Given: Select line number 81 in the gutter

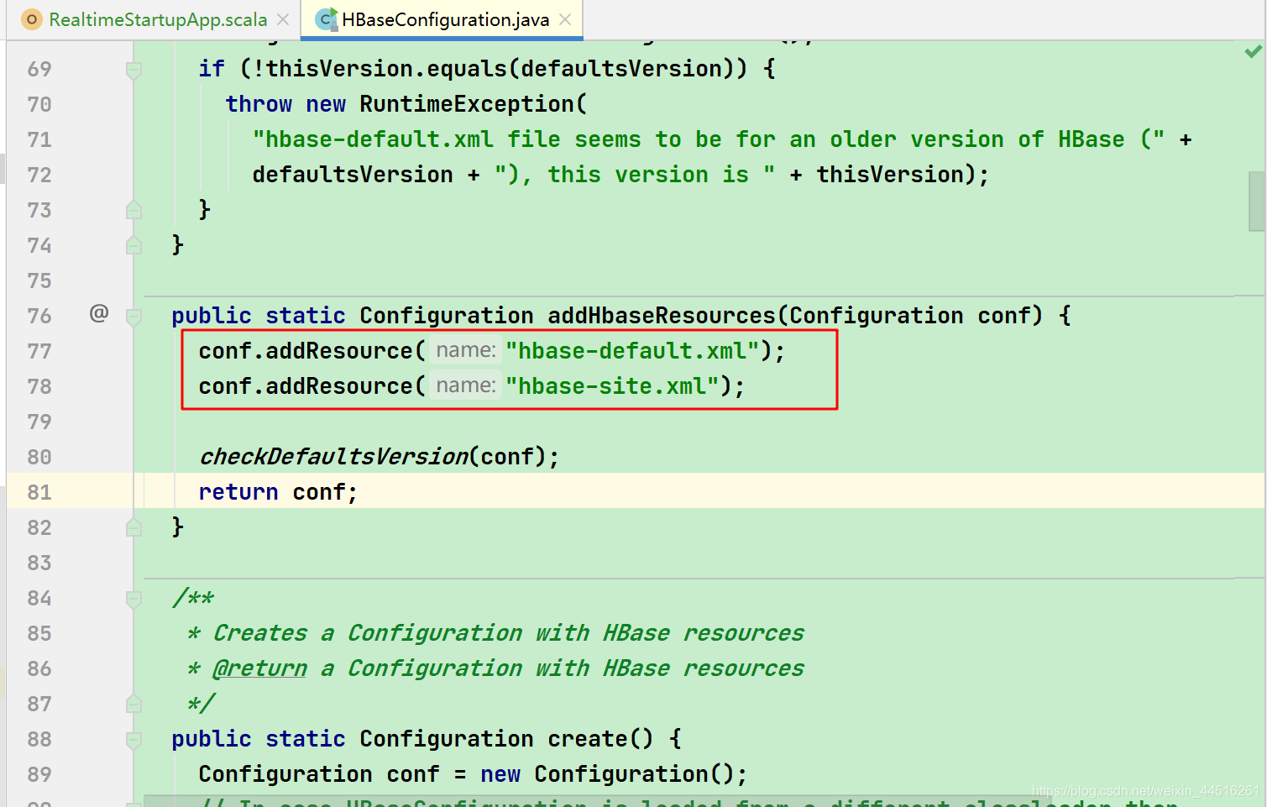Looking at the screenshot, I should (39, 491).
